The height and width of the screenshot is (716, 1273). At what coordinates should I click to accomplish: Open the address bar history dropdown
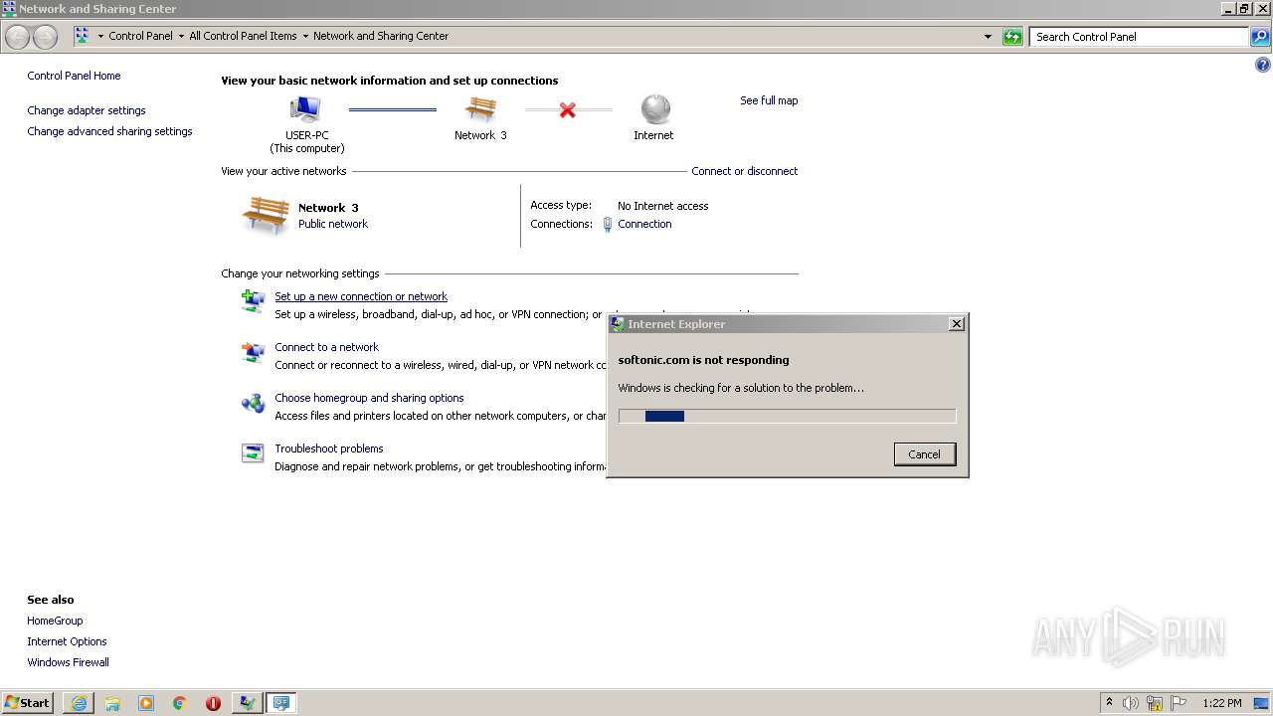click(988, 37)
